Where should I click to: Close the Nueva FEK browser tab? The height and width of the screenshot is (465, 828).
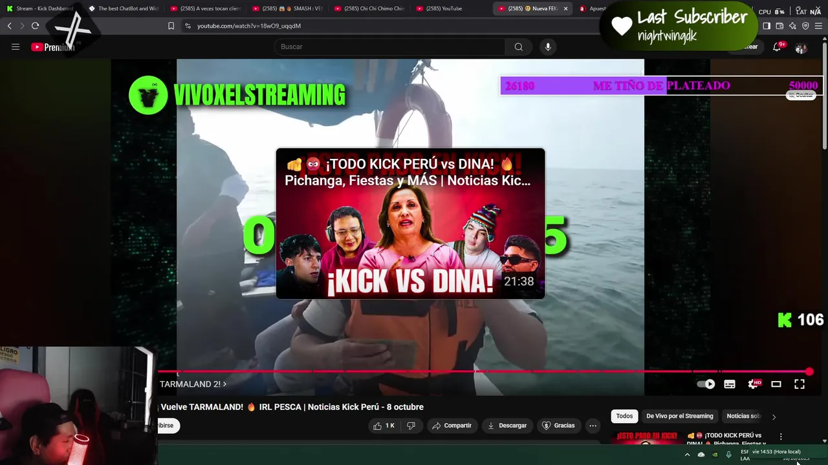[x=565, y=8]
